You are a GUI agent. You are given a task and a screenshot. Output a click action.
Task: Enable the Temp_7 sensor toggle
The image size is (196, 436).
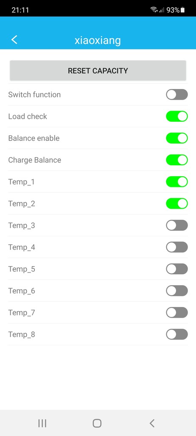pos(177,313)
